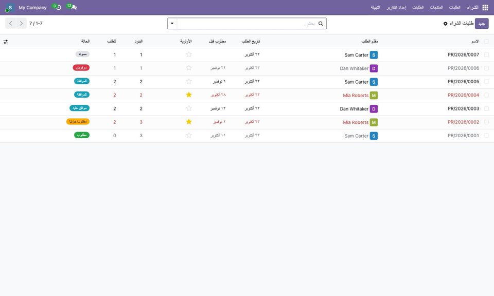The image size is (494, 296).
Task: Click the red مرفوض status badge
Action: (x=81, y=68)
